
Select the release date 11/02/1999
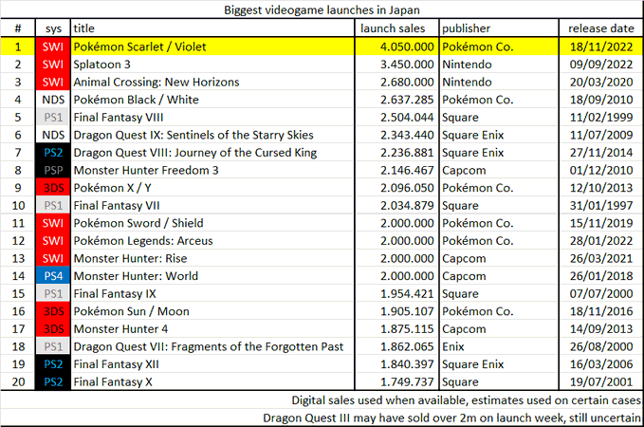601,117
